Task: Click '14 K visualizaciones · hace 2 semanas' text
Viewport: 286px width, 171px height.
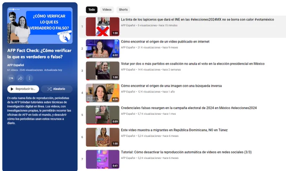Action: coord(159,69)
